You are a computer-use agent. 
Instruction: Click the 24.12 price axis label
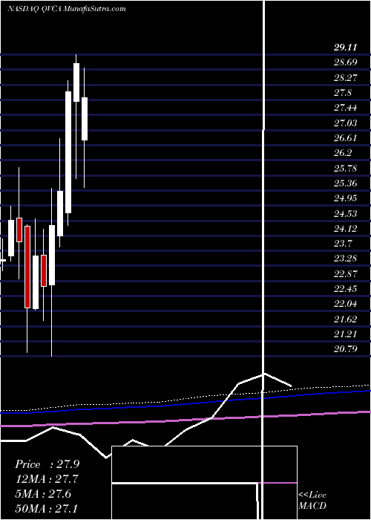coord(345,229)
